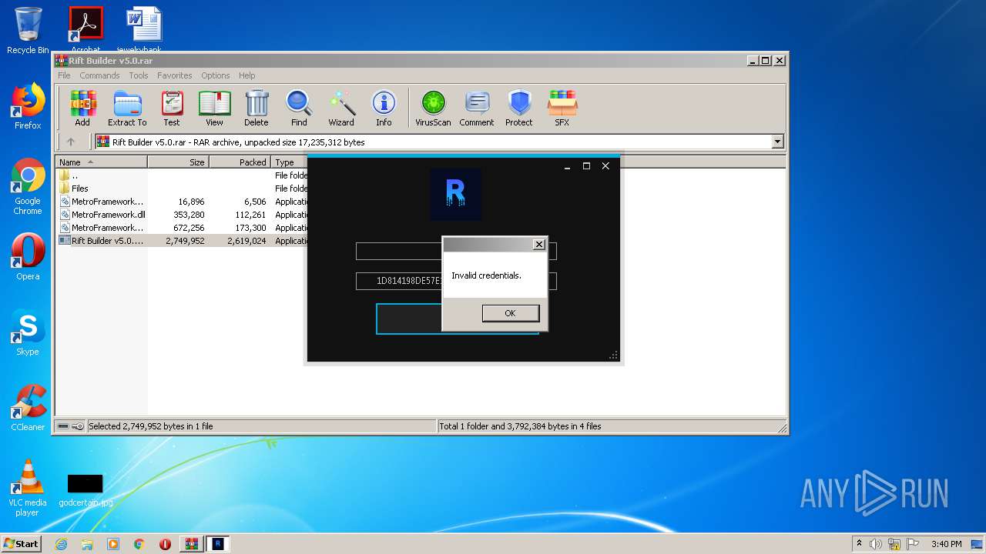Select the Files folder row
The width and height of the screenshot is (986, 554).
182,189
